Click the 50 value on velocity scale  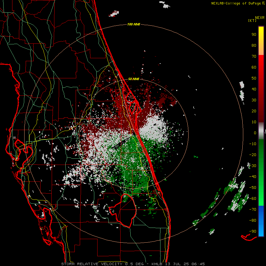(x=254, y=78)
